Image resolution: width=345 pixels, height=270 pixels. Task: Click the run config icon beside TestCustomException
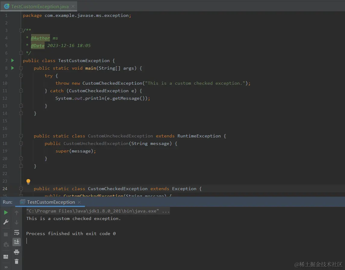(x=22, y=202)
